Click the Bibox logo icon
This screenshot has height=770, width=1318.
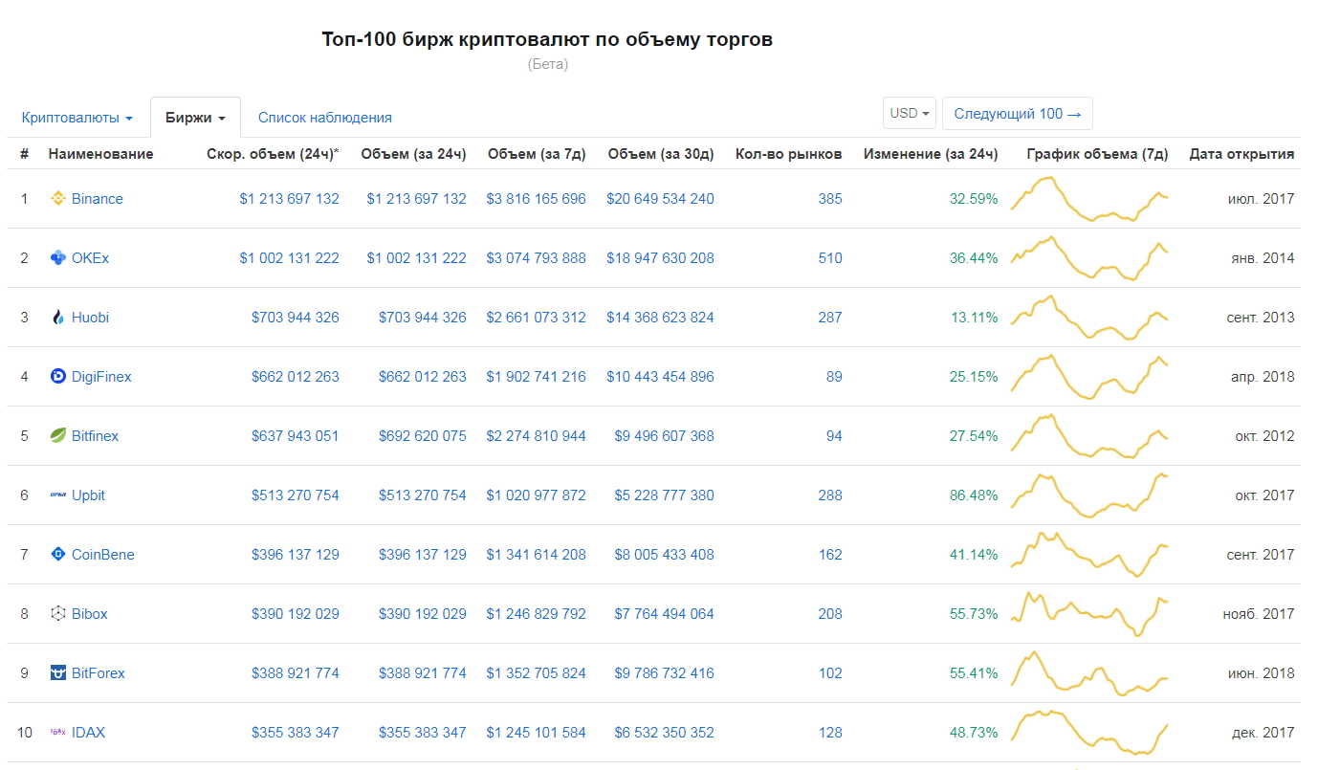click(57, 614)
